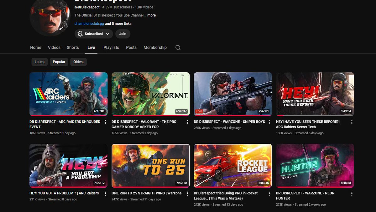Viewport: 376px width, 212px height.
Task: Click the 7:09:12 duration badge
Action: 99,183
